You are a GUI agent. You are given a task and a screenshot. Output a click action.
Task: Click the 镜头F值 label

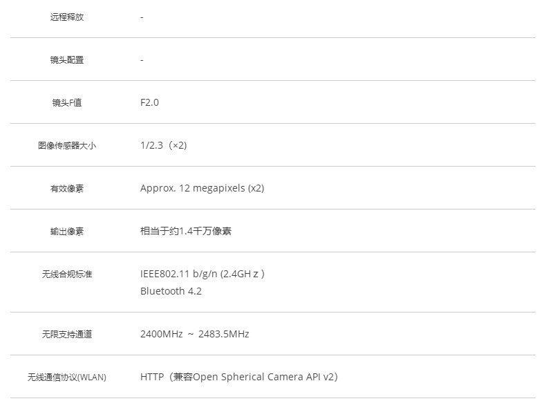67,103
